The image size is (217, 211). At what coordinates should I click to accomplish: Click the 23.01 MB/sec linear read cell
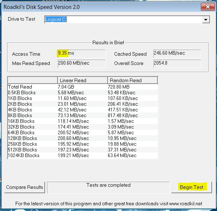coord(72,104)
